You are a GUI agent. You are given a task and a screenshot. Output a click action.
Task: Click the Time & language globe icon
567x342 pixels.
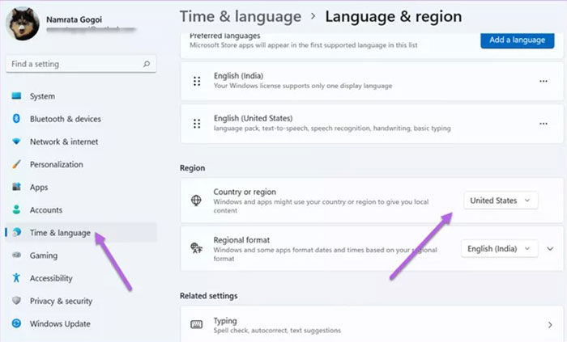point(16,232)
